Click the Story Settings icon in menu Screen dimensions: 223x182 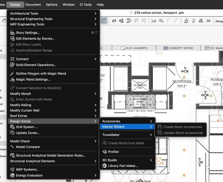(x=13, y=33)
